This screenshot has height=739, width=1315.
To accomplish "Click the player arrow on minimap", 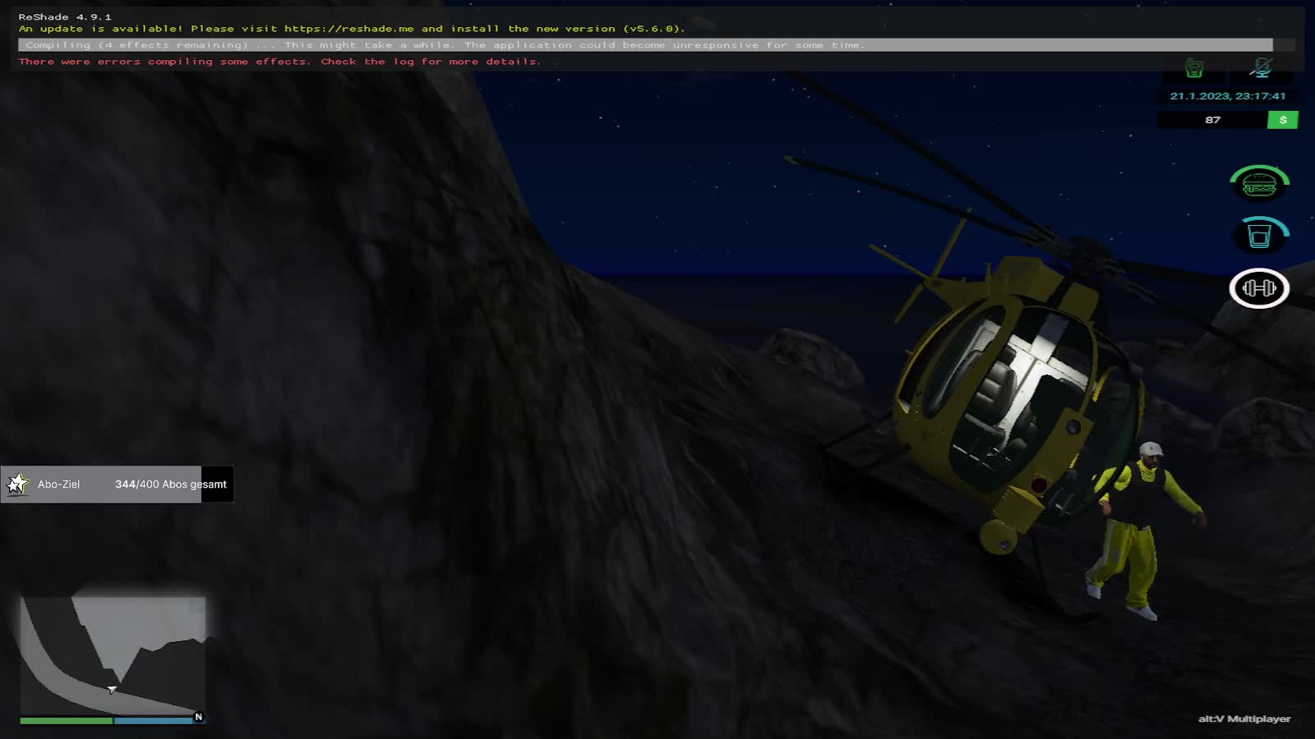I will tap(112, 690).
